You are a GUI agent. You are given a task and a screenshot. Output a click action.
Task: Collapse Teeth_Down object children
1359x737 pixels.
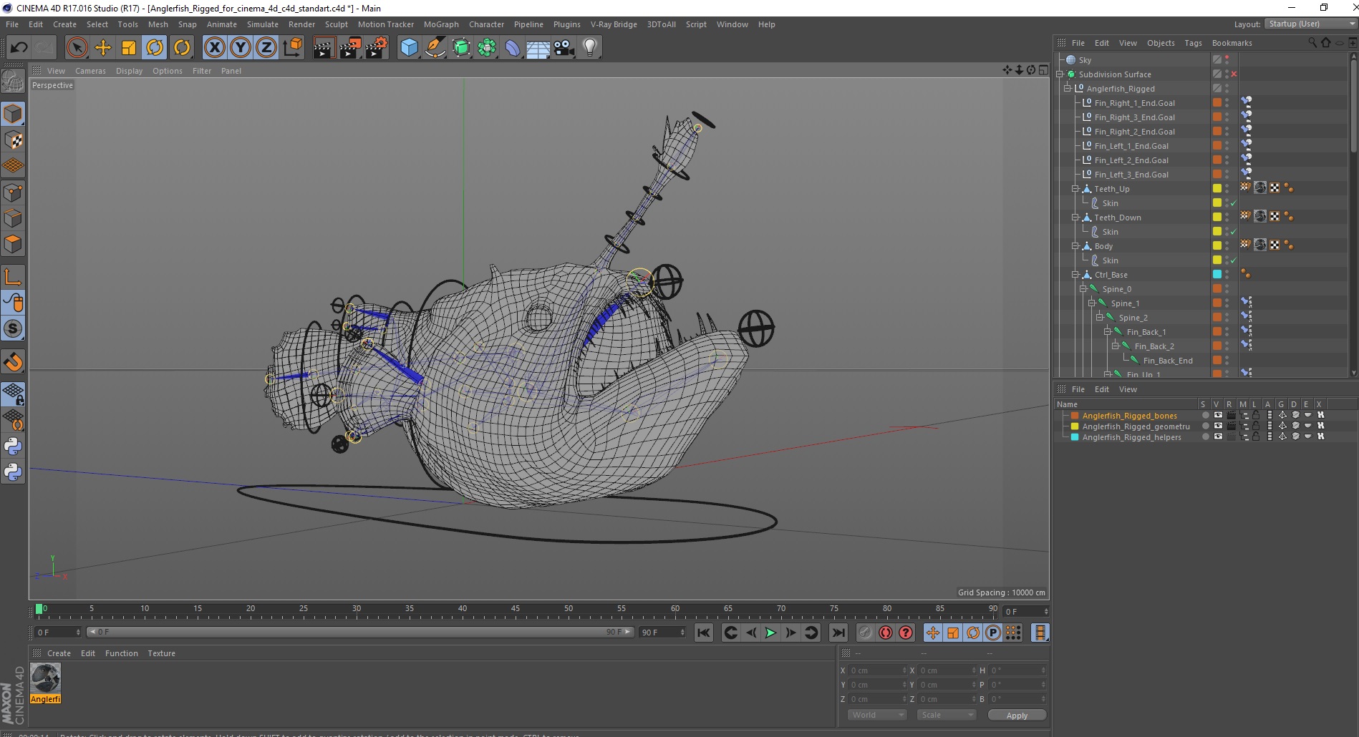click(x=1075, y=218)
